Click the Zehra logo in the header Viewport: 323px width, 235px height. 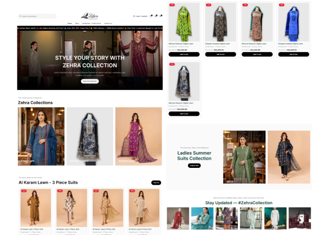tap(89, 16)
